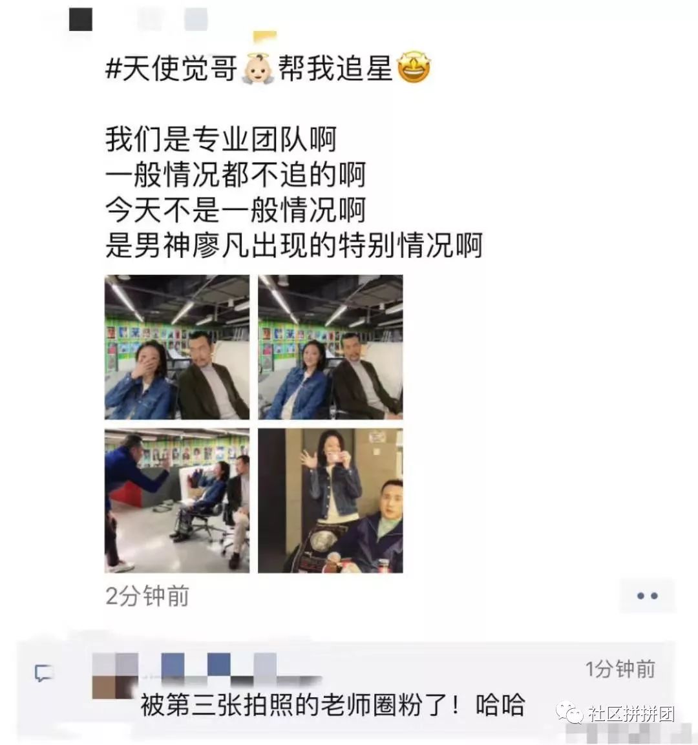
Task: Open the #天使觉哥 hashtag text
Action: point(171,67)
